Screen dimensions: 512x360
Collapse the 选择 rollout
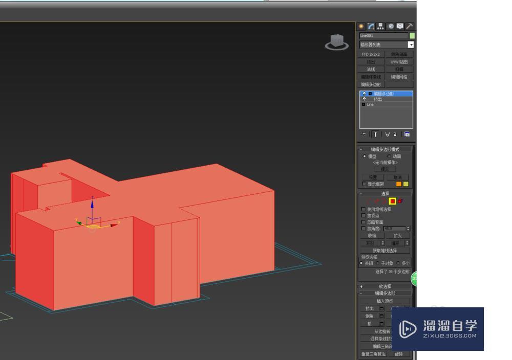pos(386,193)
